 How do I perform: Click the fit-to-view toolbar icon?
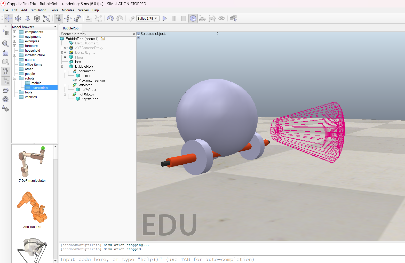click(47, 19)
